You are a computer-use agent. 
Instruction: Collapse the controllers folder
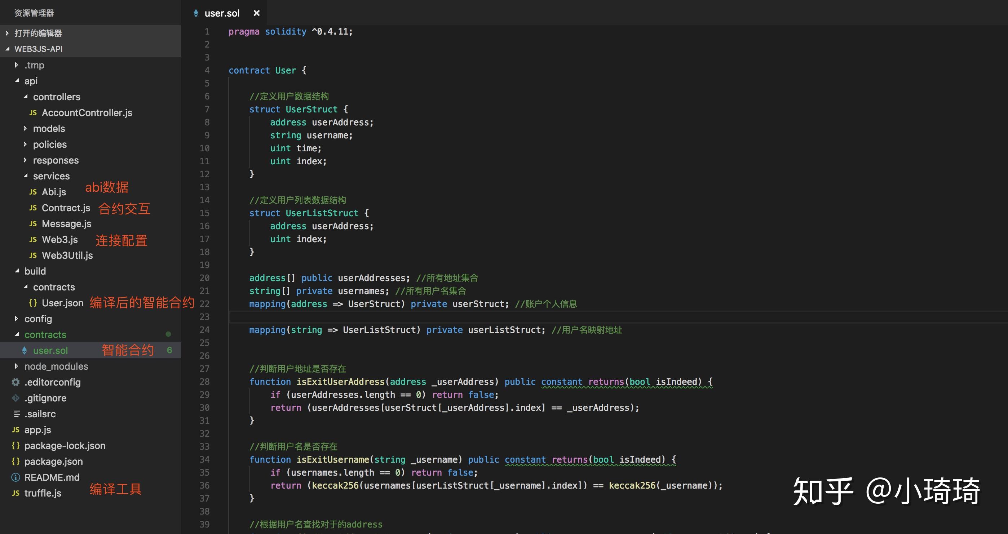tap(26, 97)
